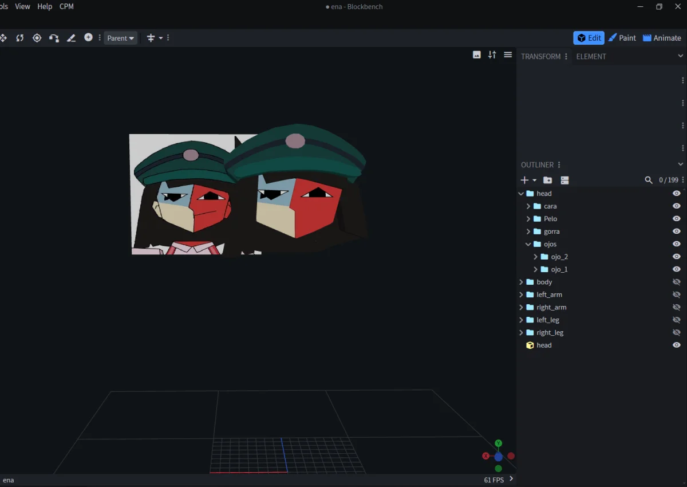Switch to the ELEMENT panel tab
The image size is (687, 487).
(x=591, y=56)
